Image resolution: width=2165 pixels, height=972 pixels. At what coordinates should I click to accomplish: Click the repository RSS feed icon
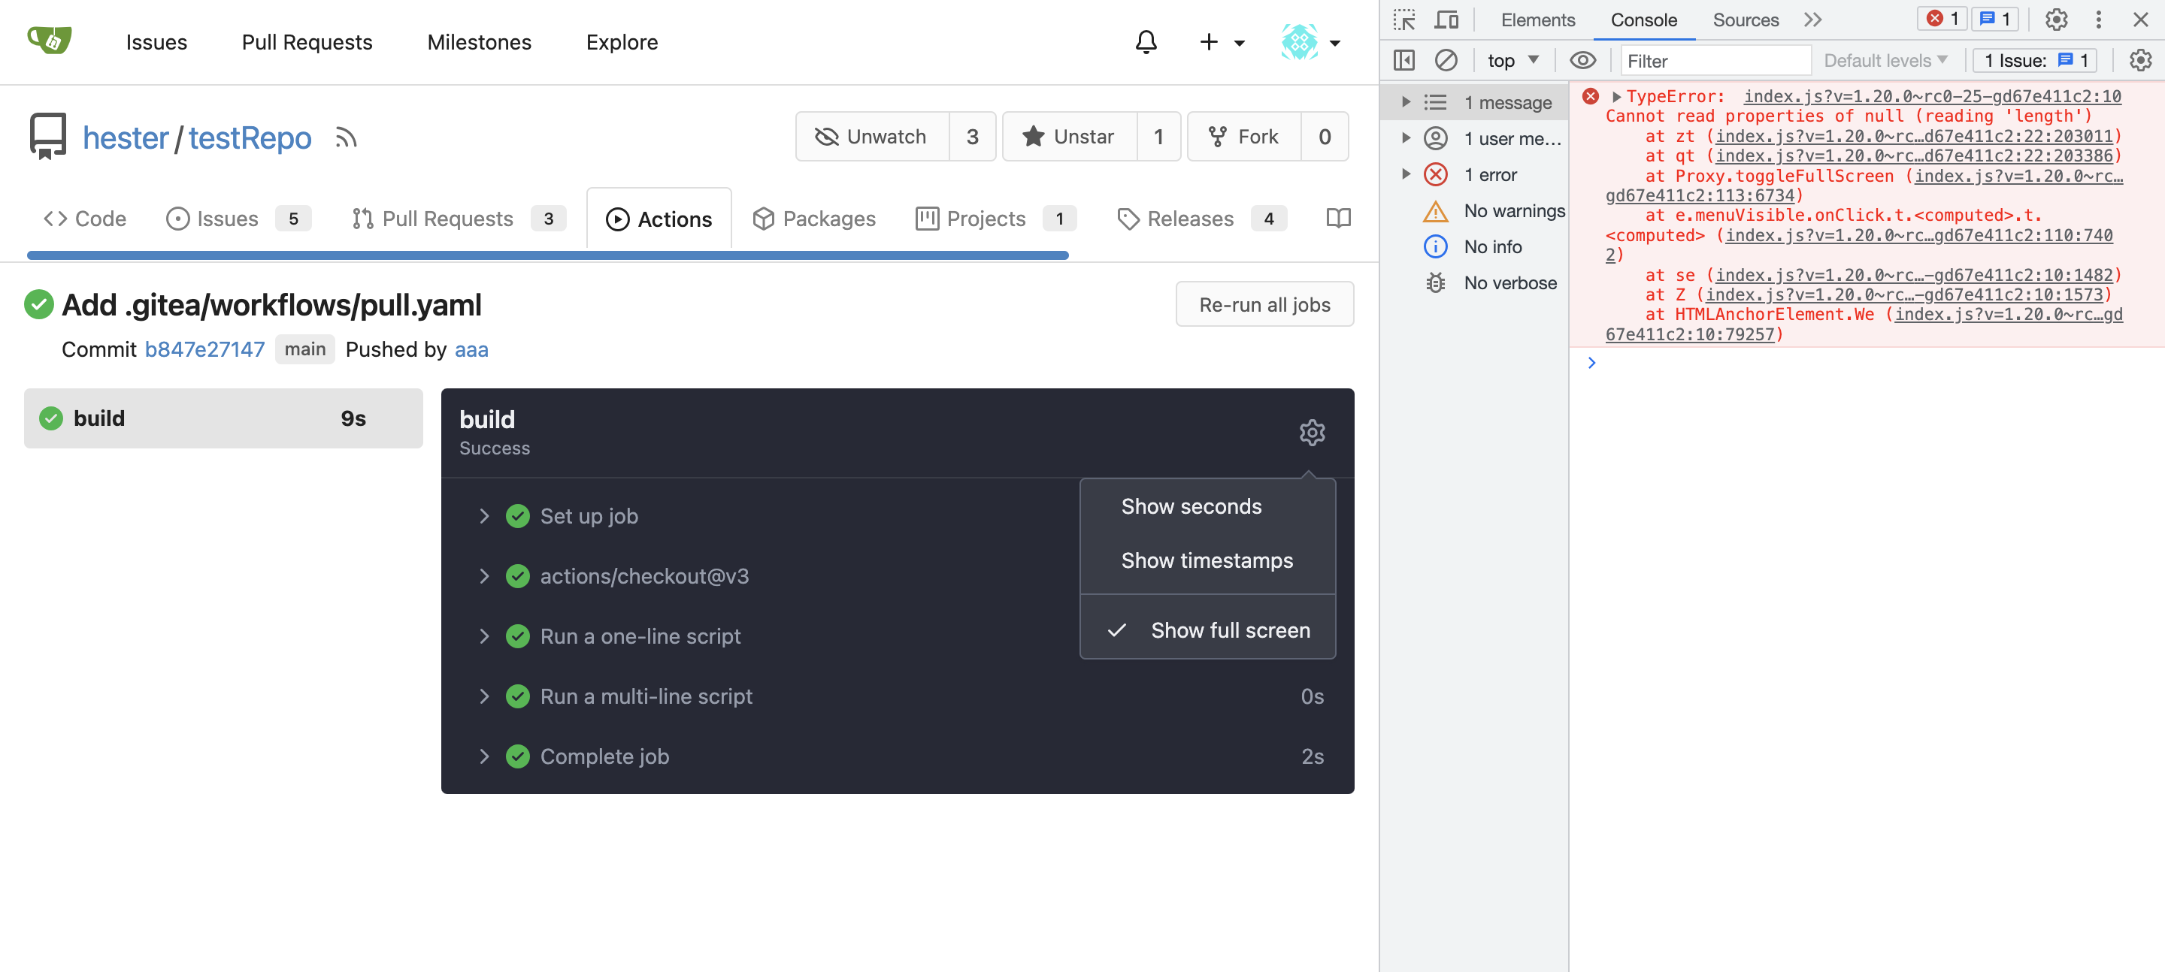(346, 137)
